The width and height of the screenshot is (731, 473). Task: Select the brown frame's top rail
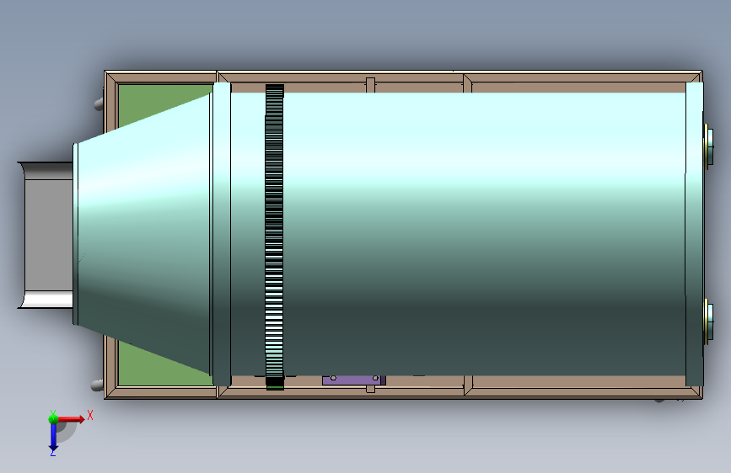pos(403,77)
